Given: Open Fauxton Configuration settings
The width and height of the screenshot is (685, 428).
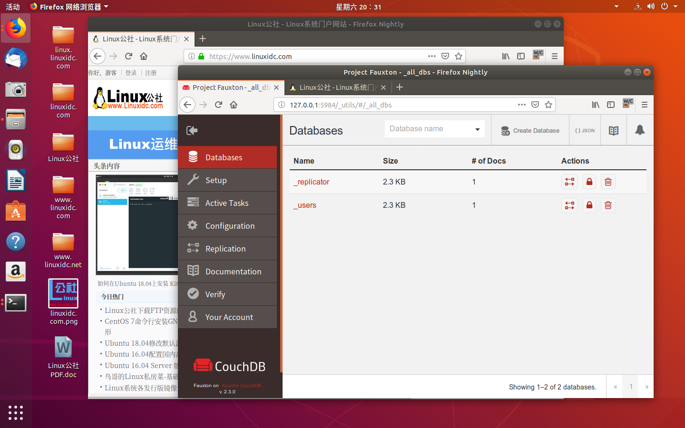Looking at the screenshot, I should coord(230,225).
